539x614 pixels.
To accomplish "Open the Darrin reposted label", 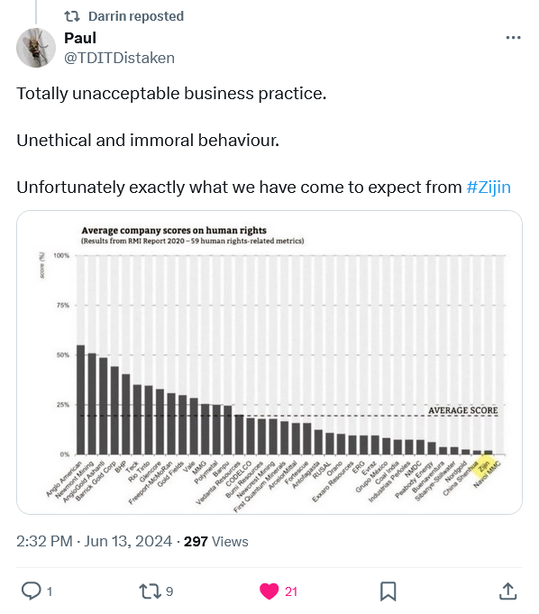I will 136,16.
